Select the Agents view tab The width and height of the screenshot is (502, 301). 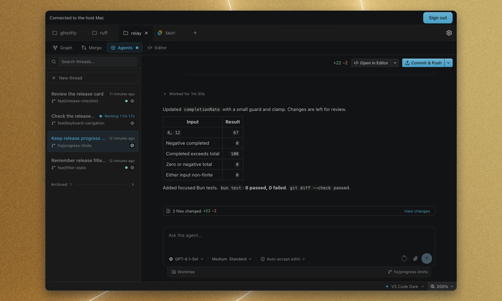coord(125,48)
